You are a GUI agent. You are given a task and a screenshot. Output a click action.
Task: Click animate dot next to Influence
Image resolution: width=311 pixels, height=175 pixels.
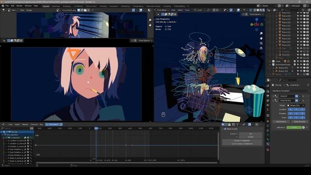307,127
